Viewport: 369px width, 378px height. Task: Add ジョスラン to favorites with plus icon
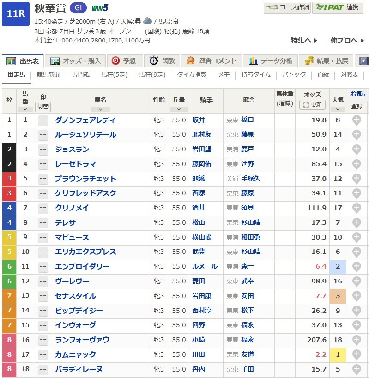tap(357, 149)
